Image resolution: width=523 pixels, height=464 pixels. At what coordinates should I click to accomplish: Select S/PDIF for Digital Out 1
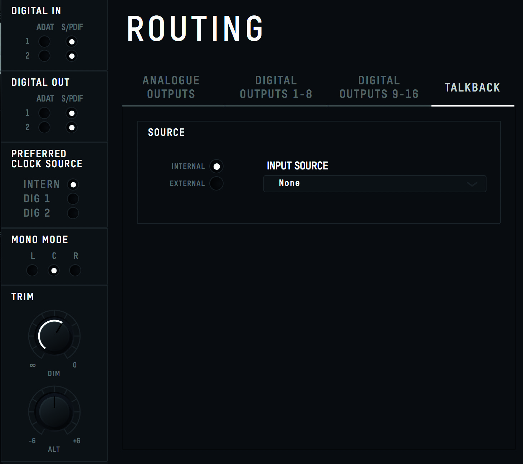pyautogui.click(x=72, y=113)
